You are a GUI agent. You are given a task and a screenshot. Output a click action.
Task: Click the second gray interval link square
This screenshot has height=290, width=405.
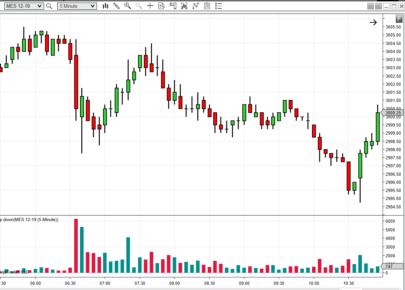pyautogui.click(x=378, y=6)
